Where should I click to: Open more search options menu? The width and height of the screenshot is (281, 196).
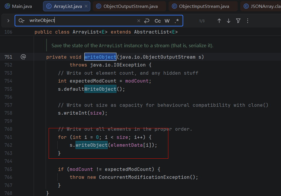(x=248, y=21)
